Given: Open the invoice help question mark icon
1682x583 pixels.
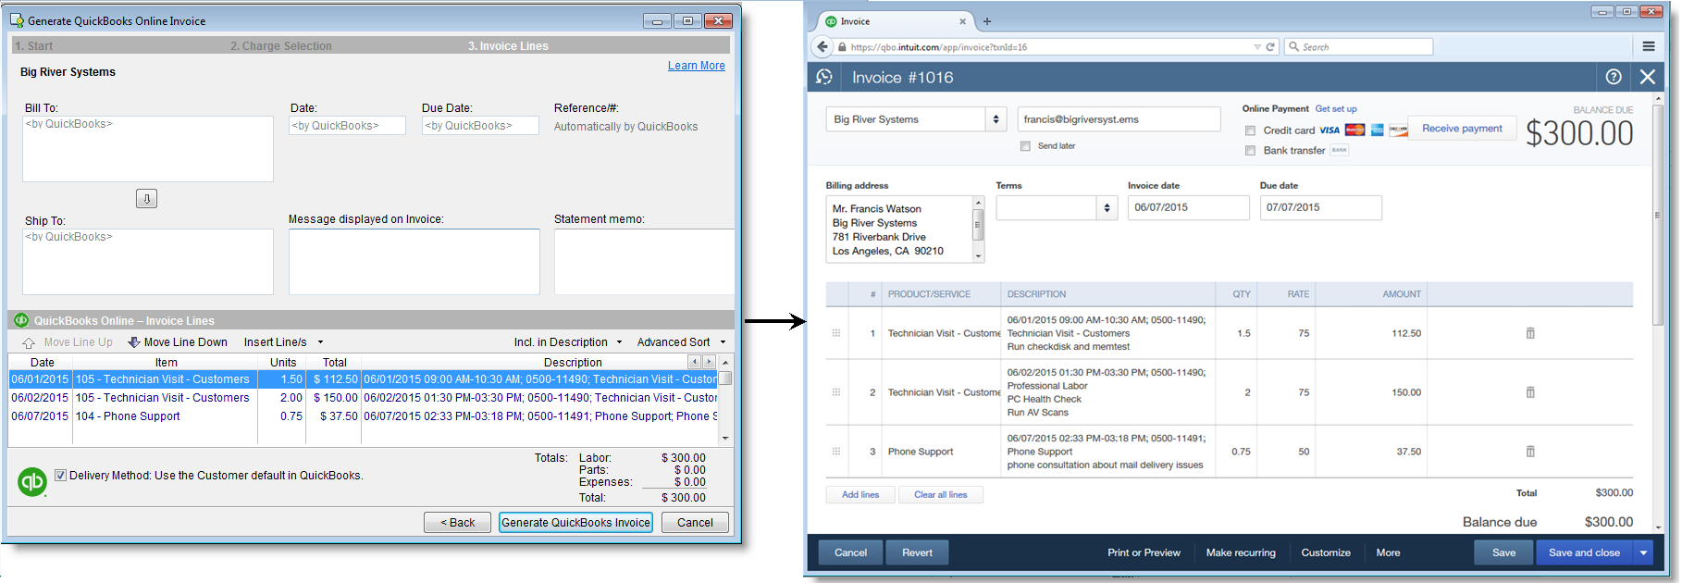Looking at the screenshot, I should tap(1614, 78).
